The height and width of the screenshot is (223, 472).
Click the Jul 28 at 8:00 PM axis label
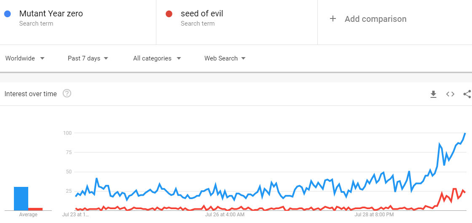(374, 215)
